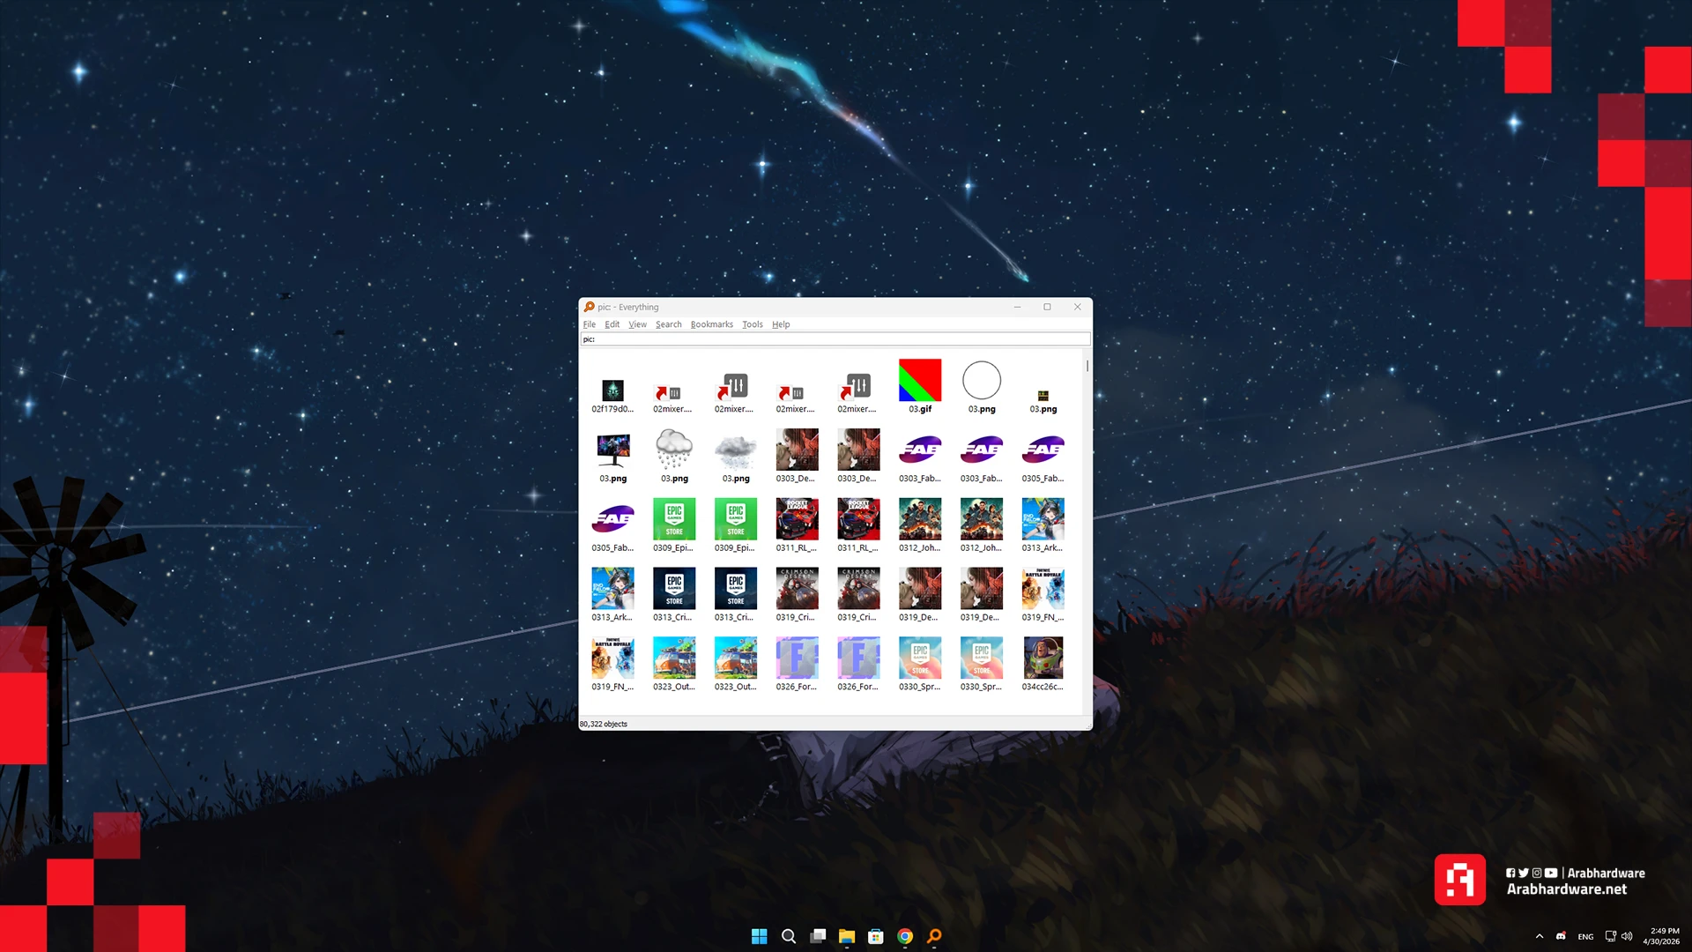Select the 02f179d0 image thumbnail
Image resolution: width=1692 pixels, height=952 pixels.
612,390
